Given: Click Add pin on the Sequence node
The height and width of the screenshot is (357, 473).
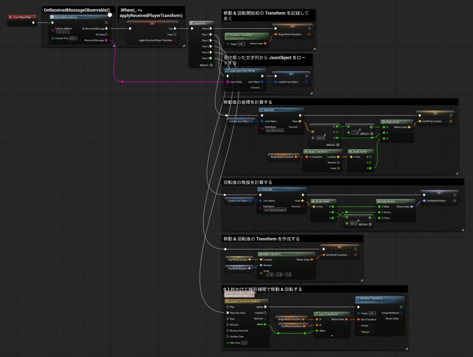Looking at the screenshot, I should (211, 65).
